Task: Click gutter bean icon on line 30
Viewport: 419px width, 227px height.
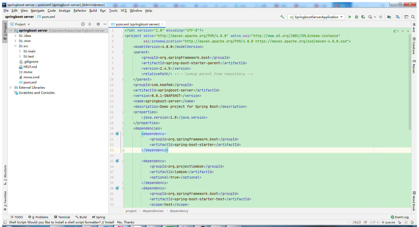Action: pyautogui.click(x=117, y=188)
